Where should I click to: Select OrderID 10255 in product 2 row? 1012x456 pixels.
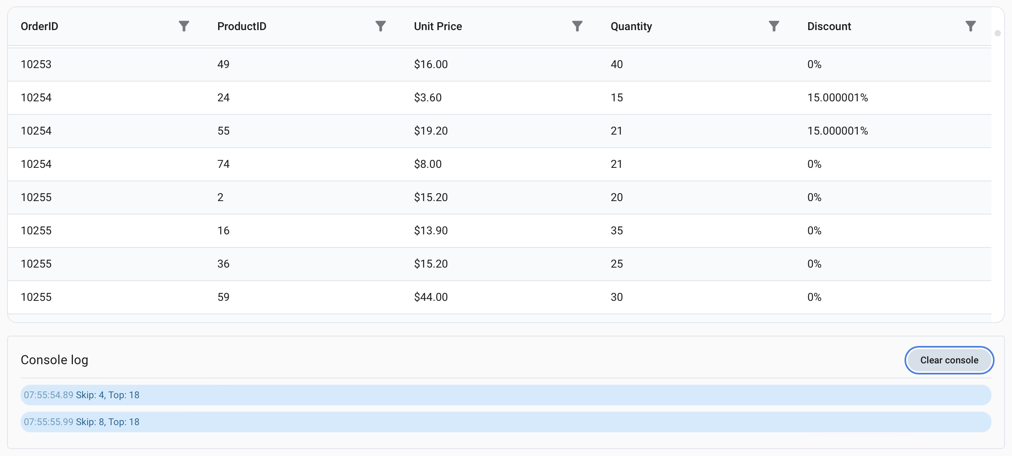coord(106,198)
